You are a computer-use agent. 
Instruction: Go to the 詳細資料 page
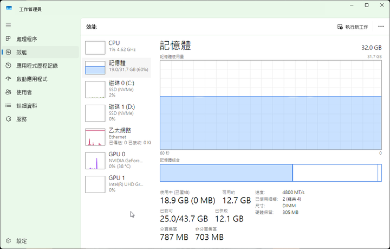click(40, 106)
